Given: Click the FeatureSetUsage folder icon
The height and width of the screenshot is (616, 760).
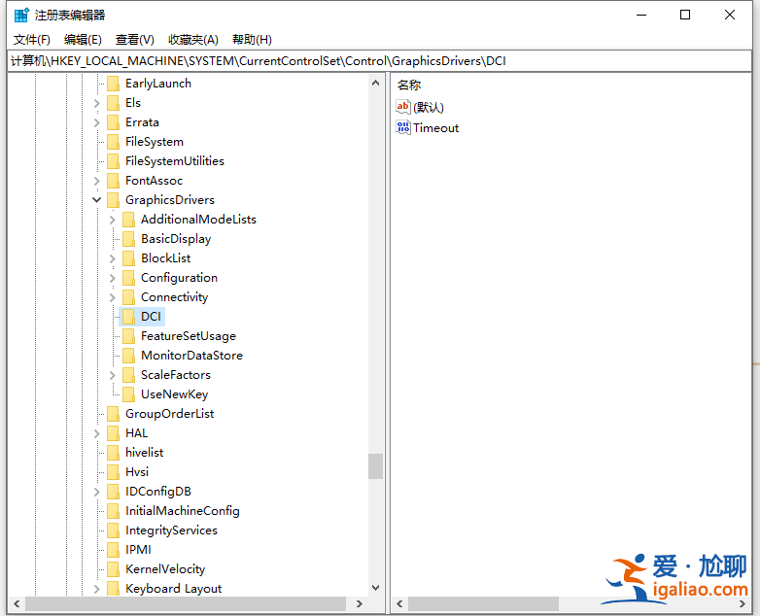Looking at the screenshot, I should tap(128, 336).
